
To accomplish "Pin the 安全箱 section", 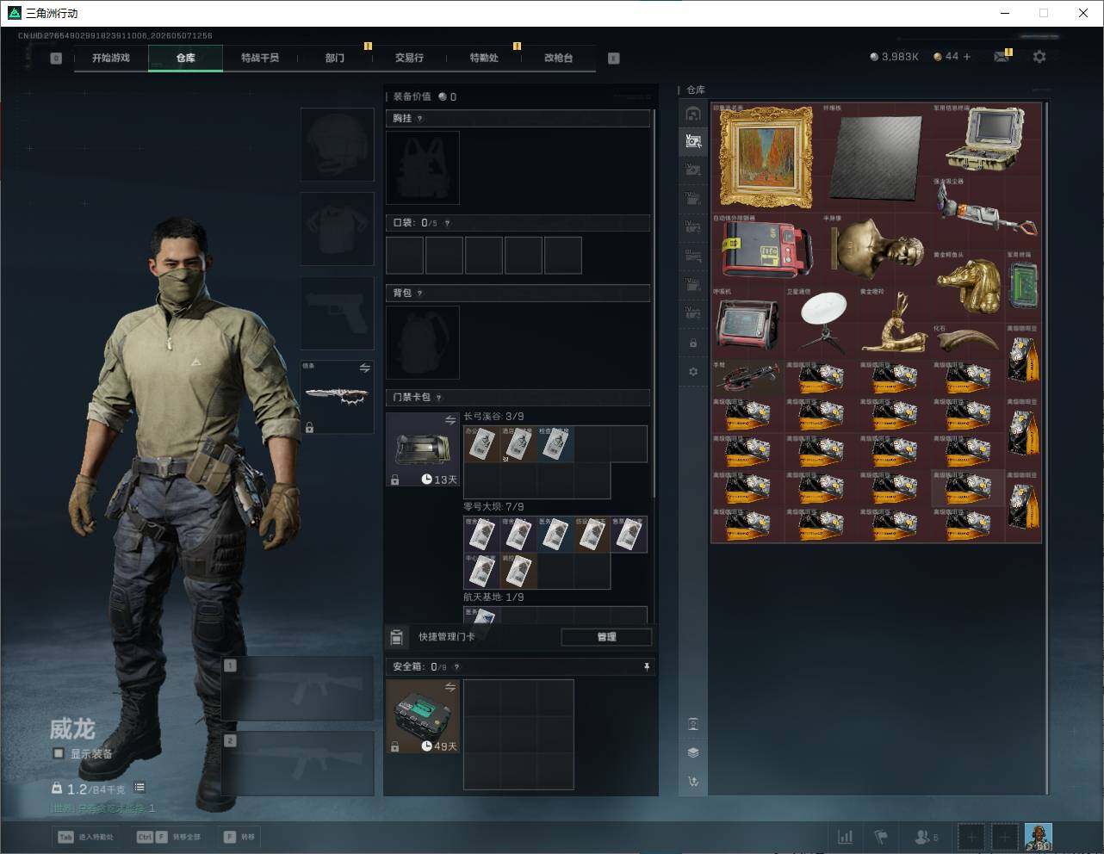I will click(646, 666).
